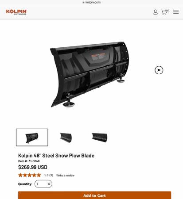
Task: Open the hamburger menu
Action: 176,12
